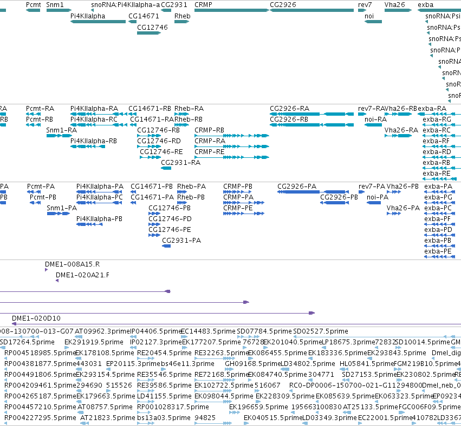Image resolution: width=461 pixels, height=426 pixels.
Task: Click transcript CG2931-RA
Action: tap(166, 168)
